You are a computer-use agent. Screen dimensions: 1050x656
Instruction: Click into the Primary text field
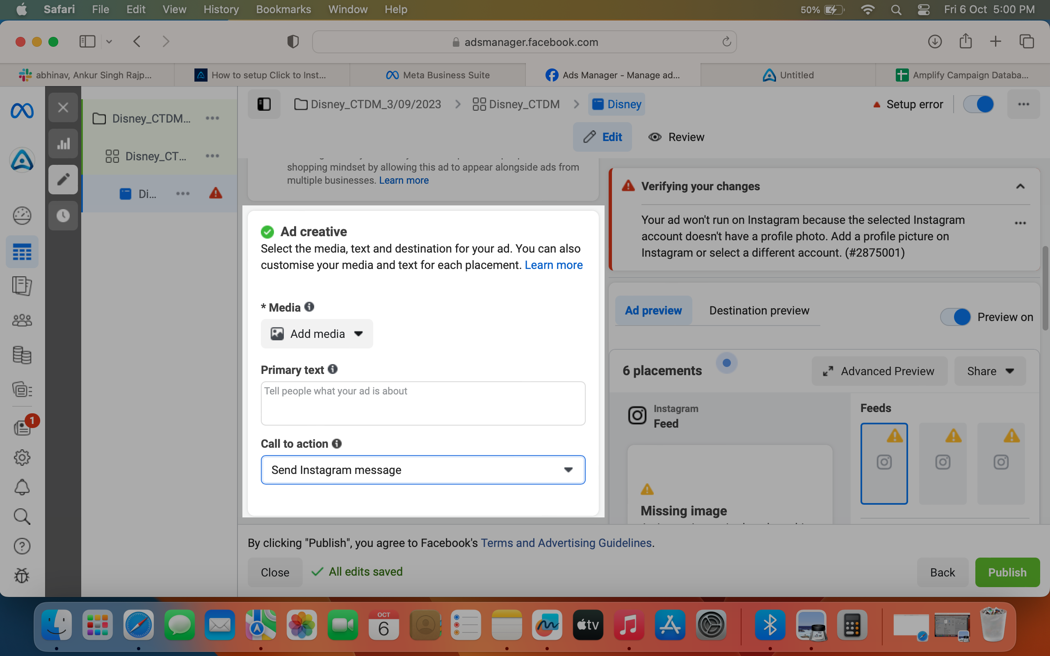[423, 403]
